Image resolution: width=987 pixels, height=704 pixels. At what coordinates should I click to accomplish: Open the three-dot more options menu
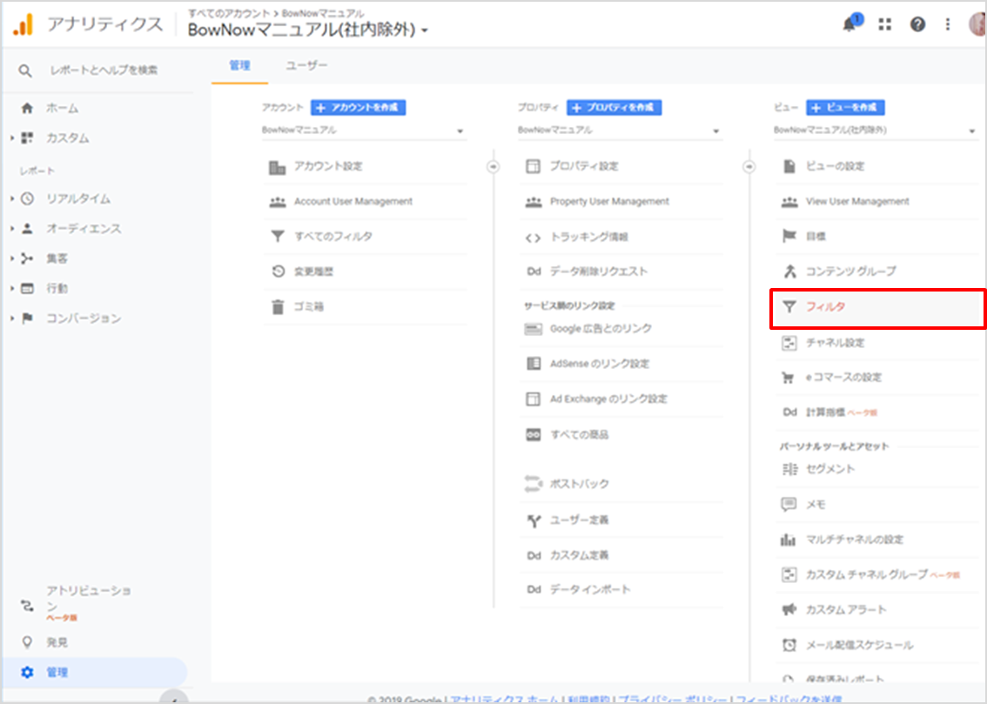click(947, 23)
